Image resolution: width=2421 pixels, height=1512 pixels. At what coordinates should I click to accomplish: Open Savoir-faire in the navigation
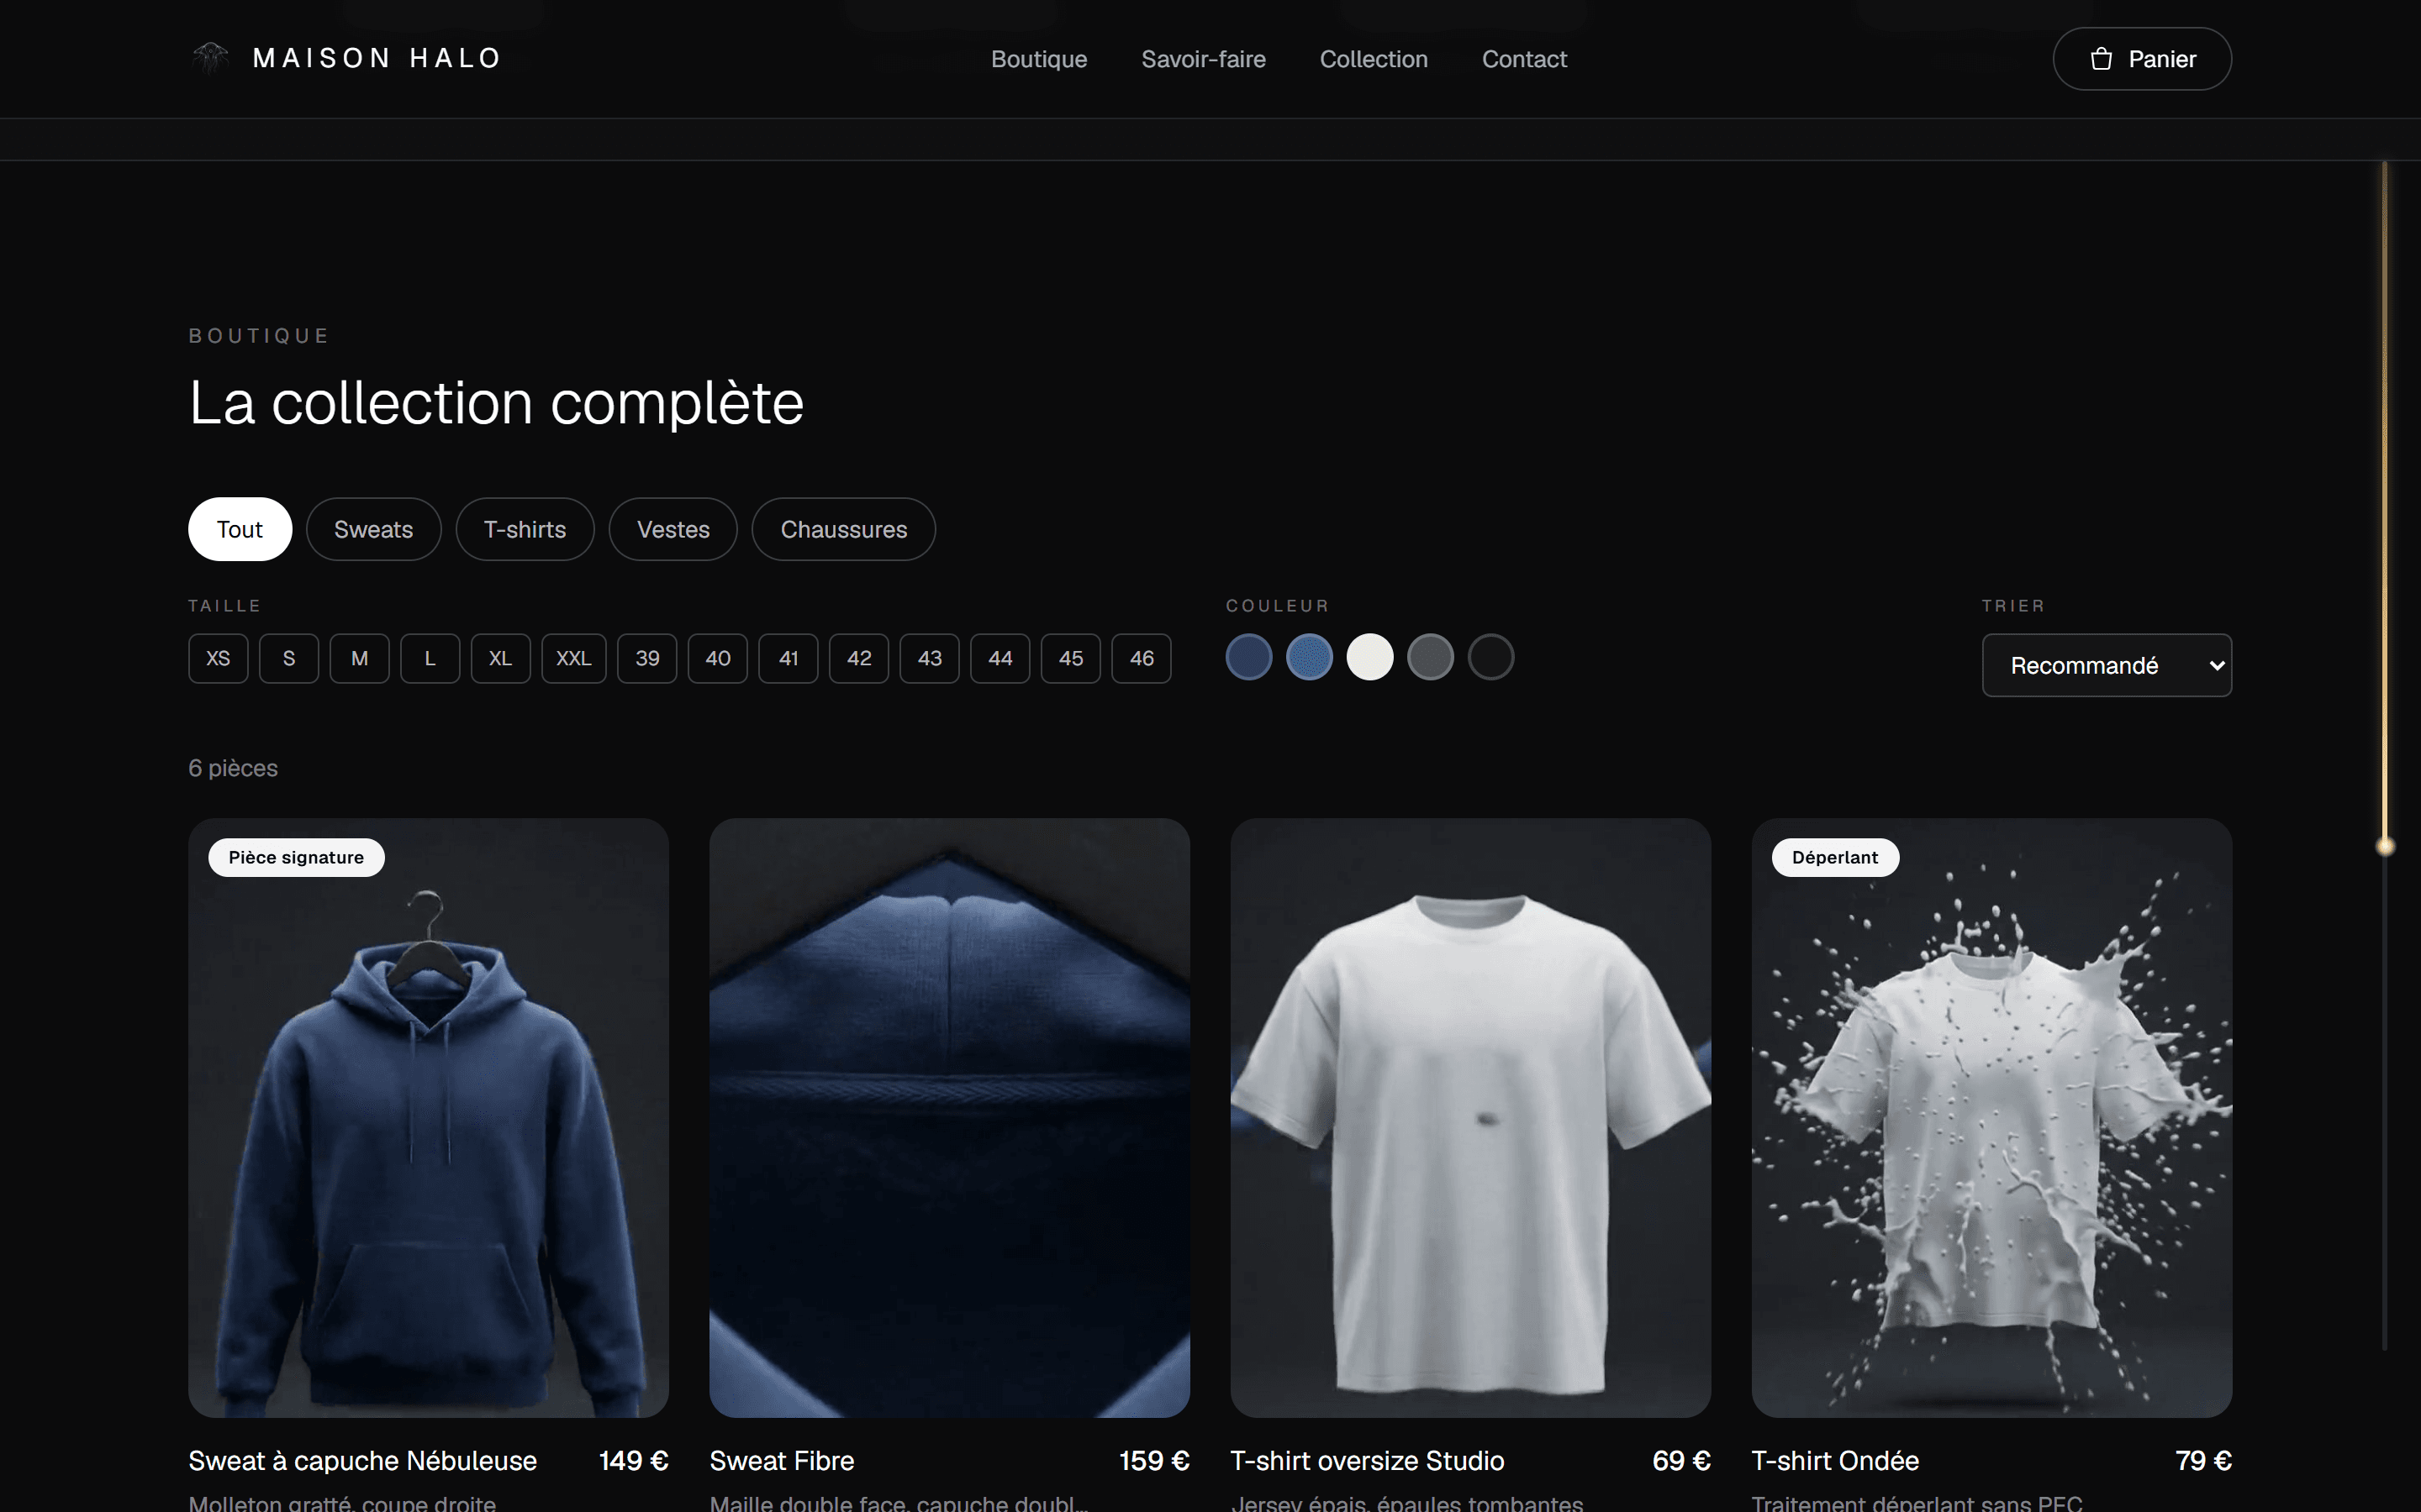(x=1204, y=59)
